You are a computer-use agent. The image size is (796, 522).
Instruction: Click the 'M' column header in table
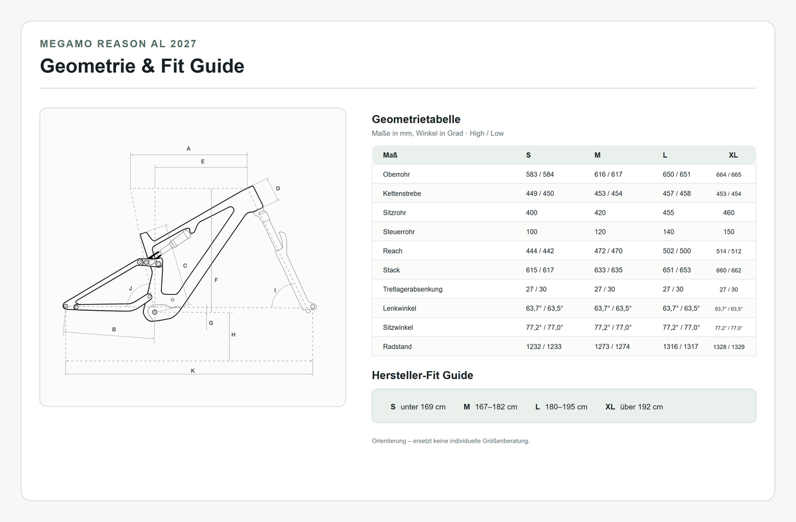(598, 155)
